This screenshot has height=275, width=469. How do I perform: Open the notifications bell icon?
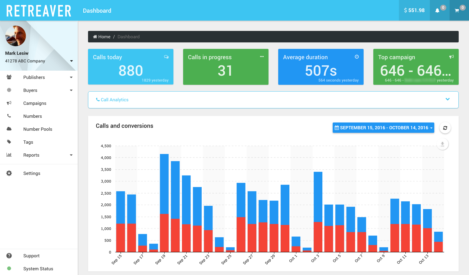tap(437, 11)
